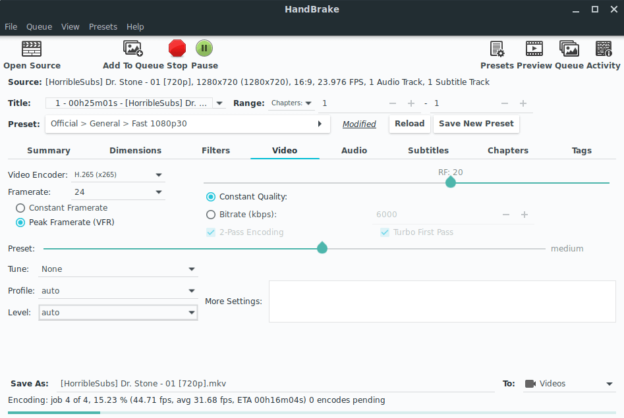Show the Queue icon in toolbar
624x418 pixels.
click(x=569, y=49)
